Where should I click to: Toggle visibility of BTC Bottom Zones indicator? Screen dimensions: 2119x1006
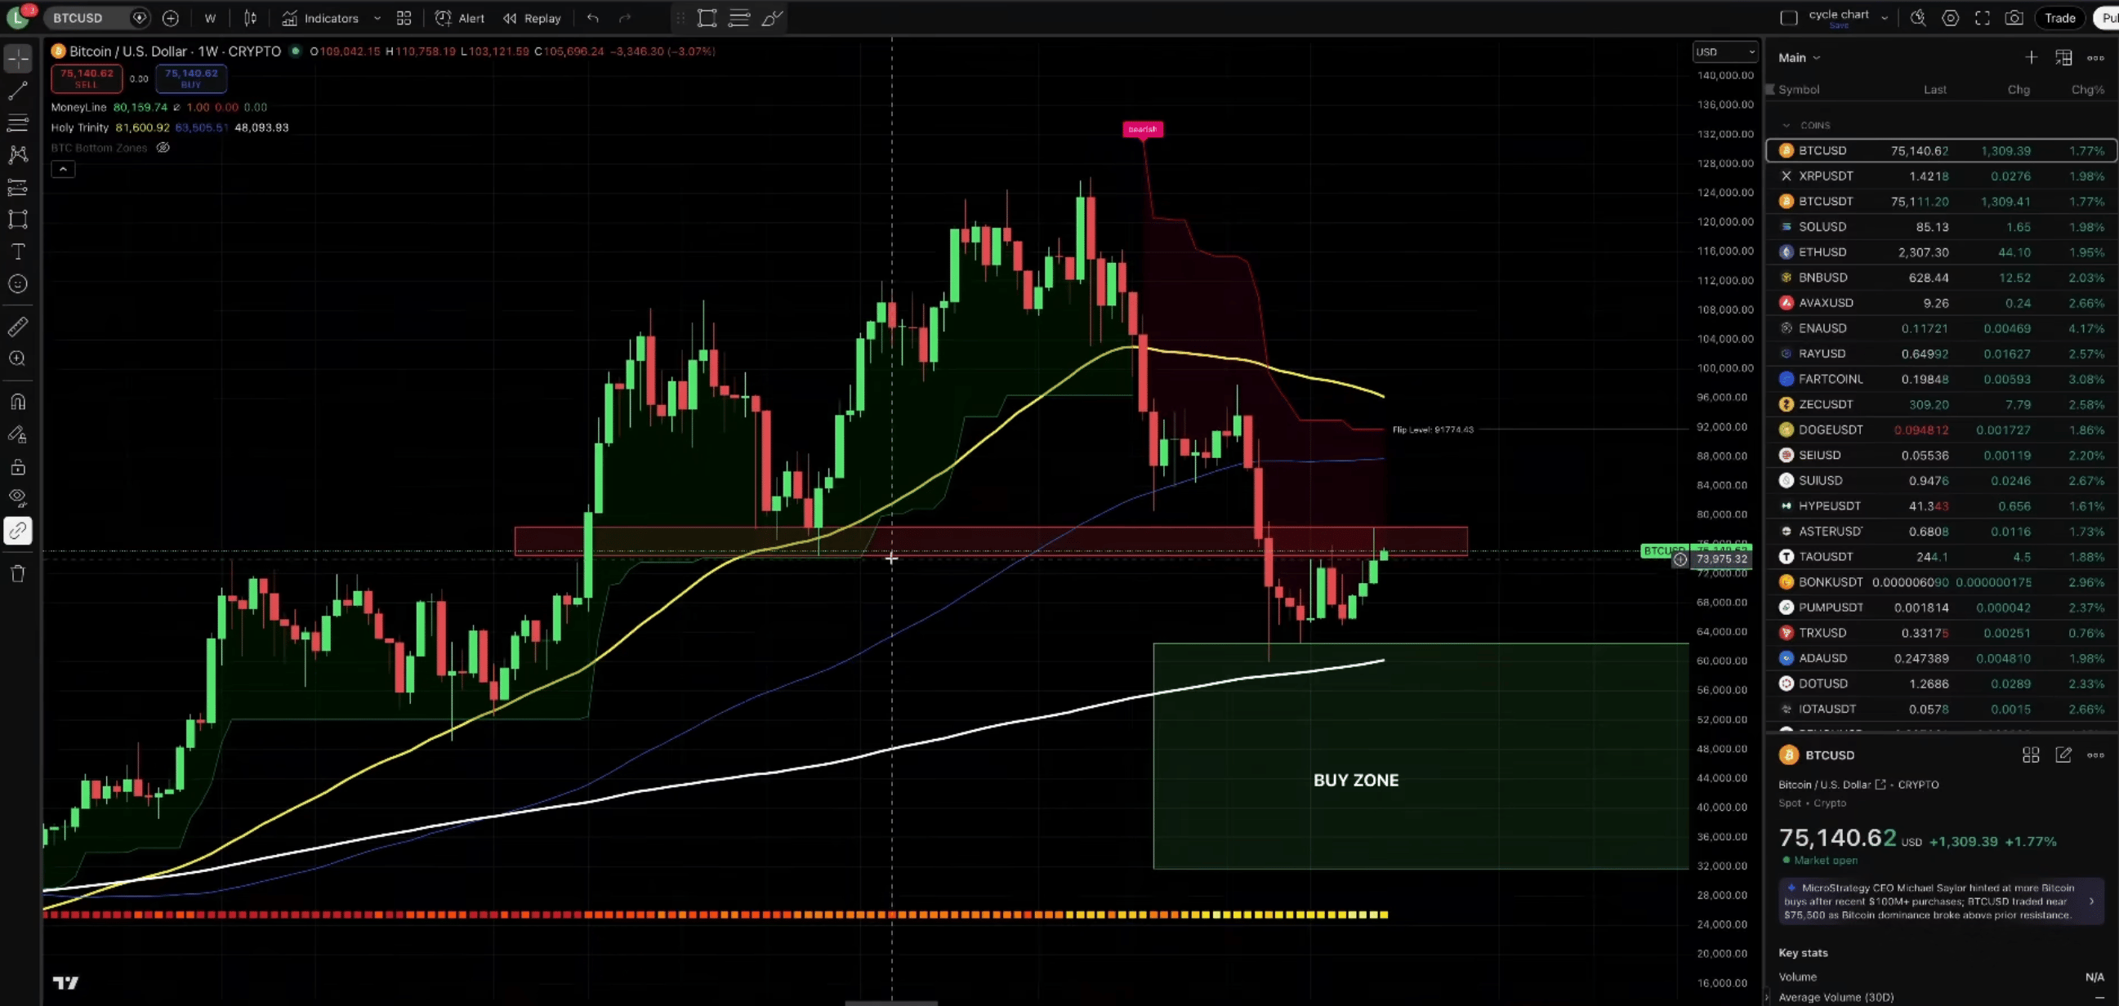coord(163,148)
